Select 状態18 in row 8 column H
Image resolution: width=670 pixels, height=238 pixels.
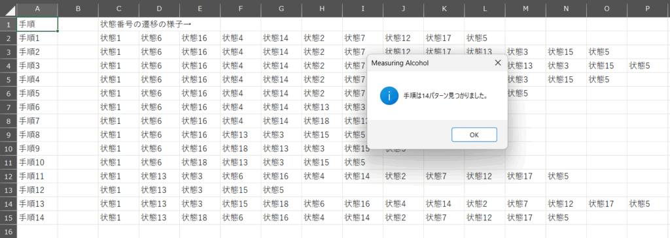pyautogui.click(x=322, y=121)
